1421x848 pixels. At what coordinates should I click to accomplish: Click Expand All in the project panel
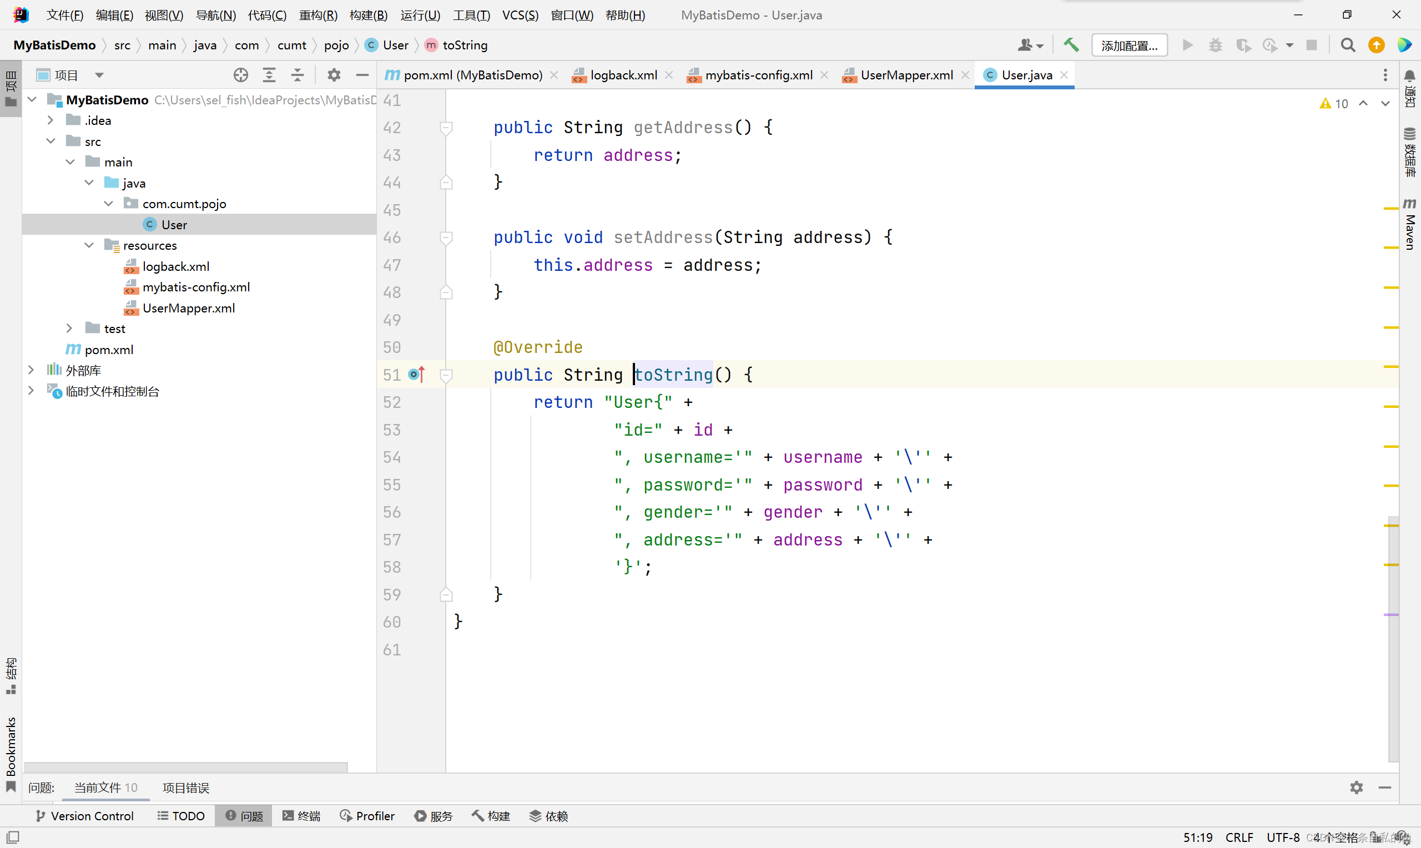(269, 75)
